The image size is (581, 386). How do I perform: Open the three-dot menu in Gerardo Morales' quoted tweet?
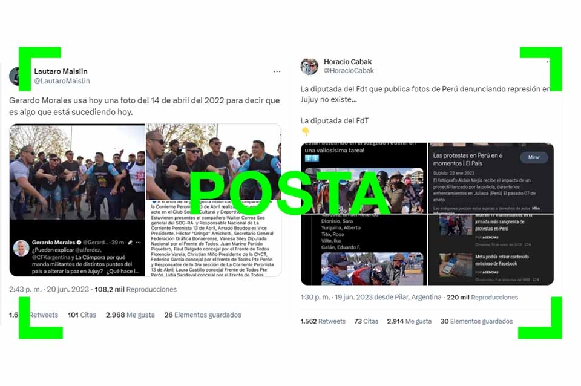[x=138, y=242]
